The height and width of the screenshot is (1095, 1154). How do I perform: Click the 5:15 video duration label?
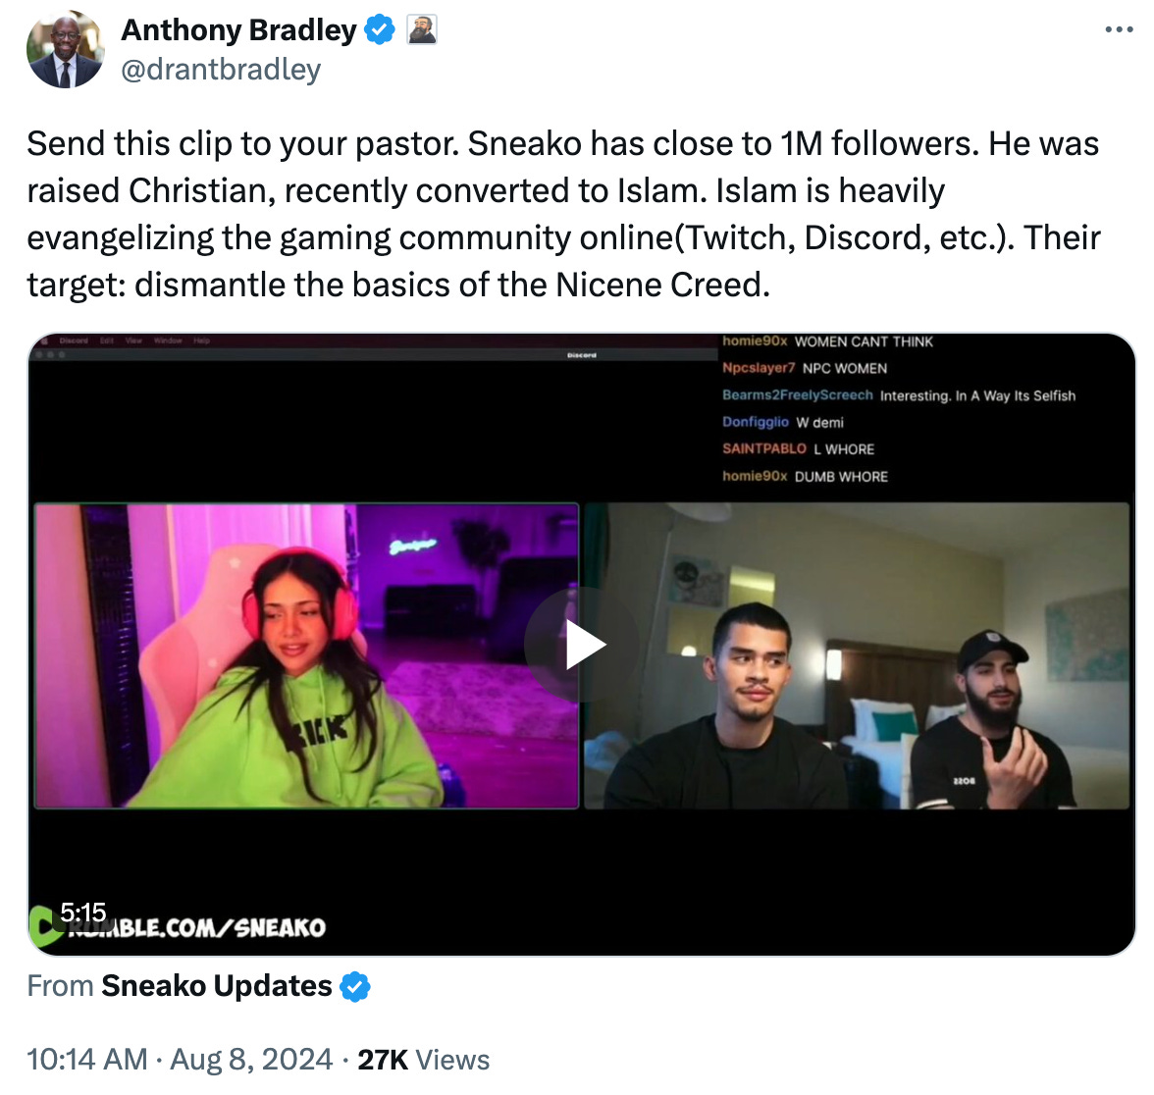pyautogui.click(x=83, y=912)
